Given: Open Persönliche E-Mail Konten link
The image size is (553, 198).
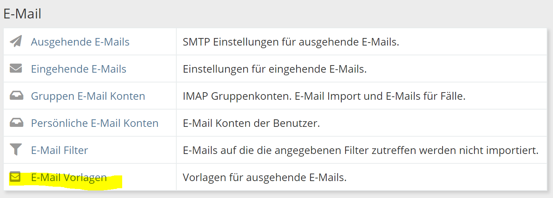Looking at the screenshot, I should (x=95, y=123).
